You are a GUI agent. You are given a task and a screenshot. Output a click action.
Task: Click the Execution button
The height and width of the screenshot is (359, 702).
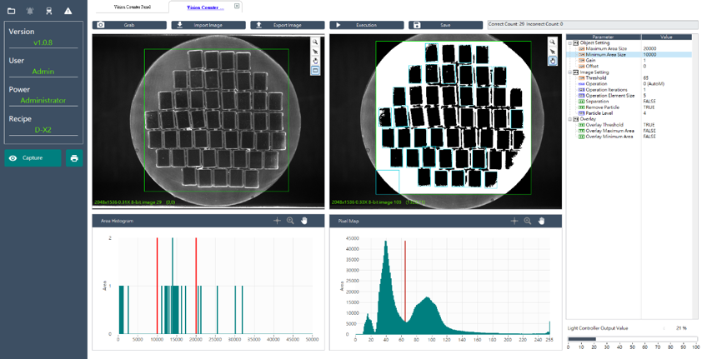pyautogui.click(x=366, y=25)
